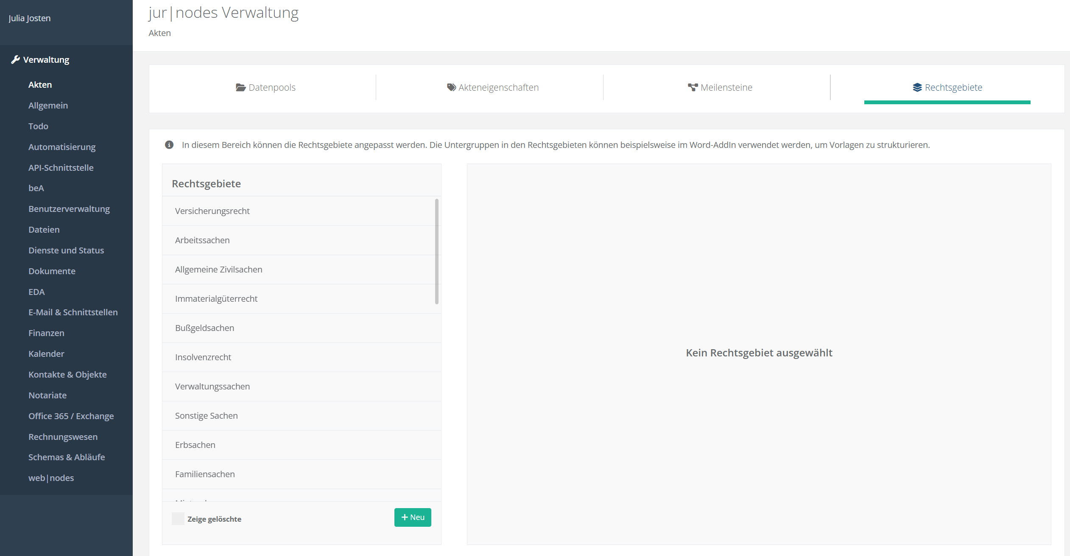Select Familiensachen in the list

tap(205, 474)
